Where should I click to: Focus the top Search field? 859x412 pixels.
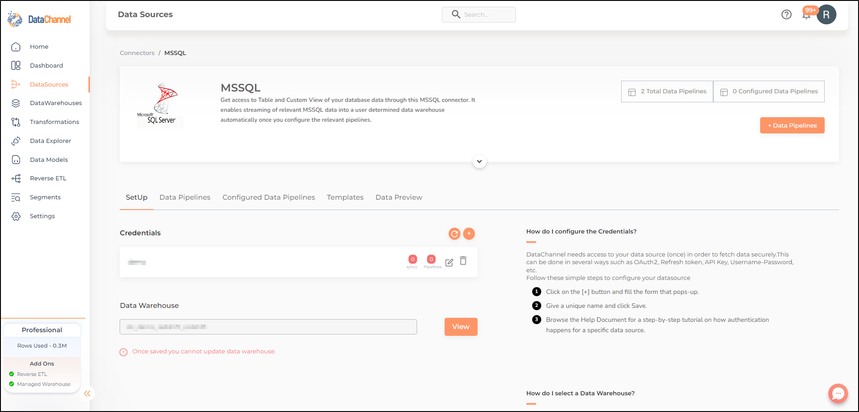(x=479, y=14)
